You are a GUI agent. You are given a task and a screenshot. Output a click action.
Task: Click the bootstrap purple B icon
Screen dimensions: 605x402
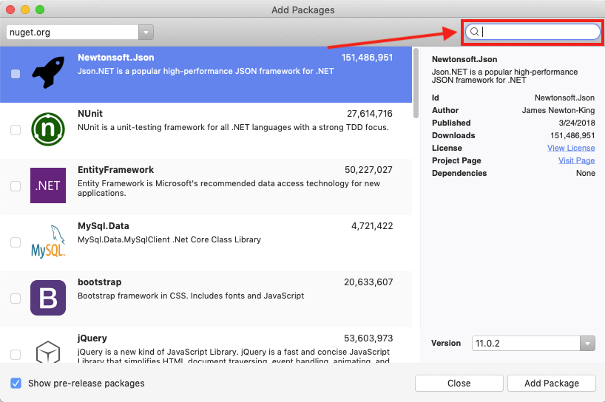(48, 298)
